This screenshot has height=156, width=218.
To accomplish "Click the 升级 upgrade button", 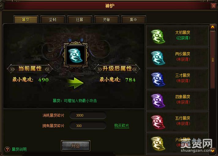I will click(76, 146).
